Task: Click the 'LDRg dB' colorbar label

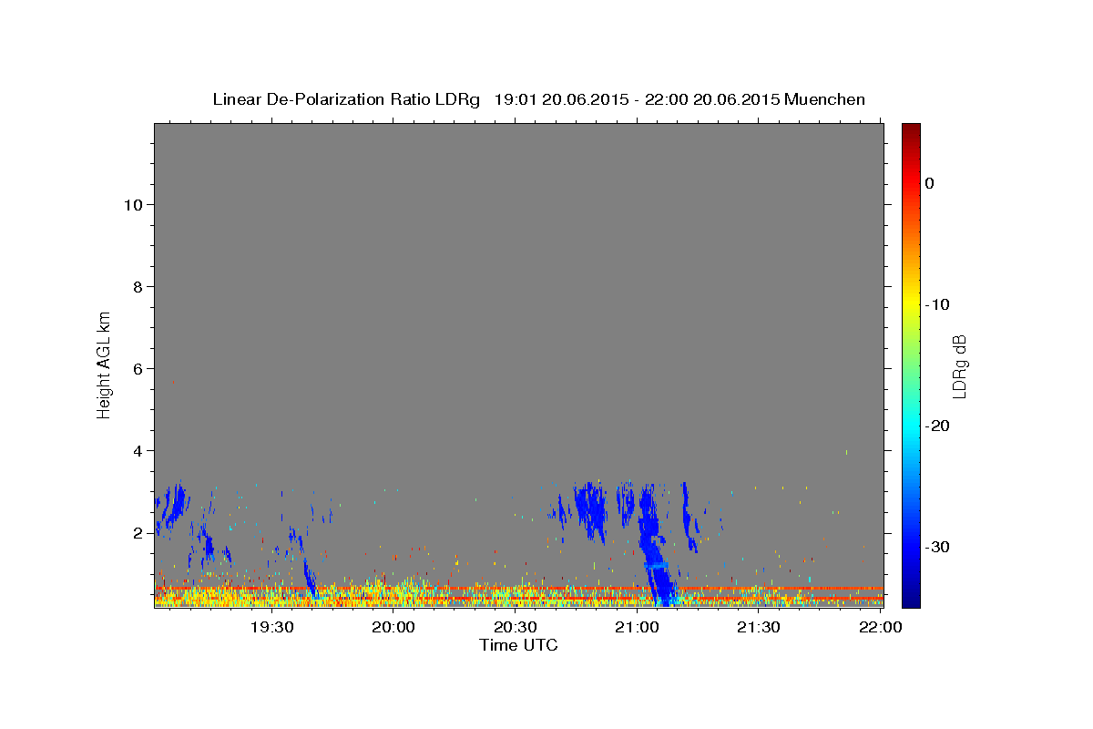Action: (x=959, y=366)
